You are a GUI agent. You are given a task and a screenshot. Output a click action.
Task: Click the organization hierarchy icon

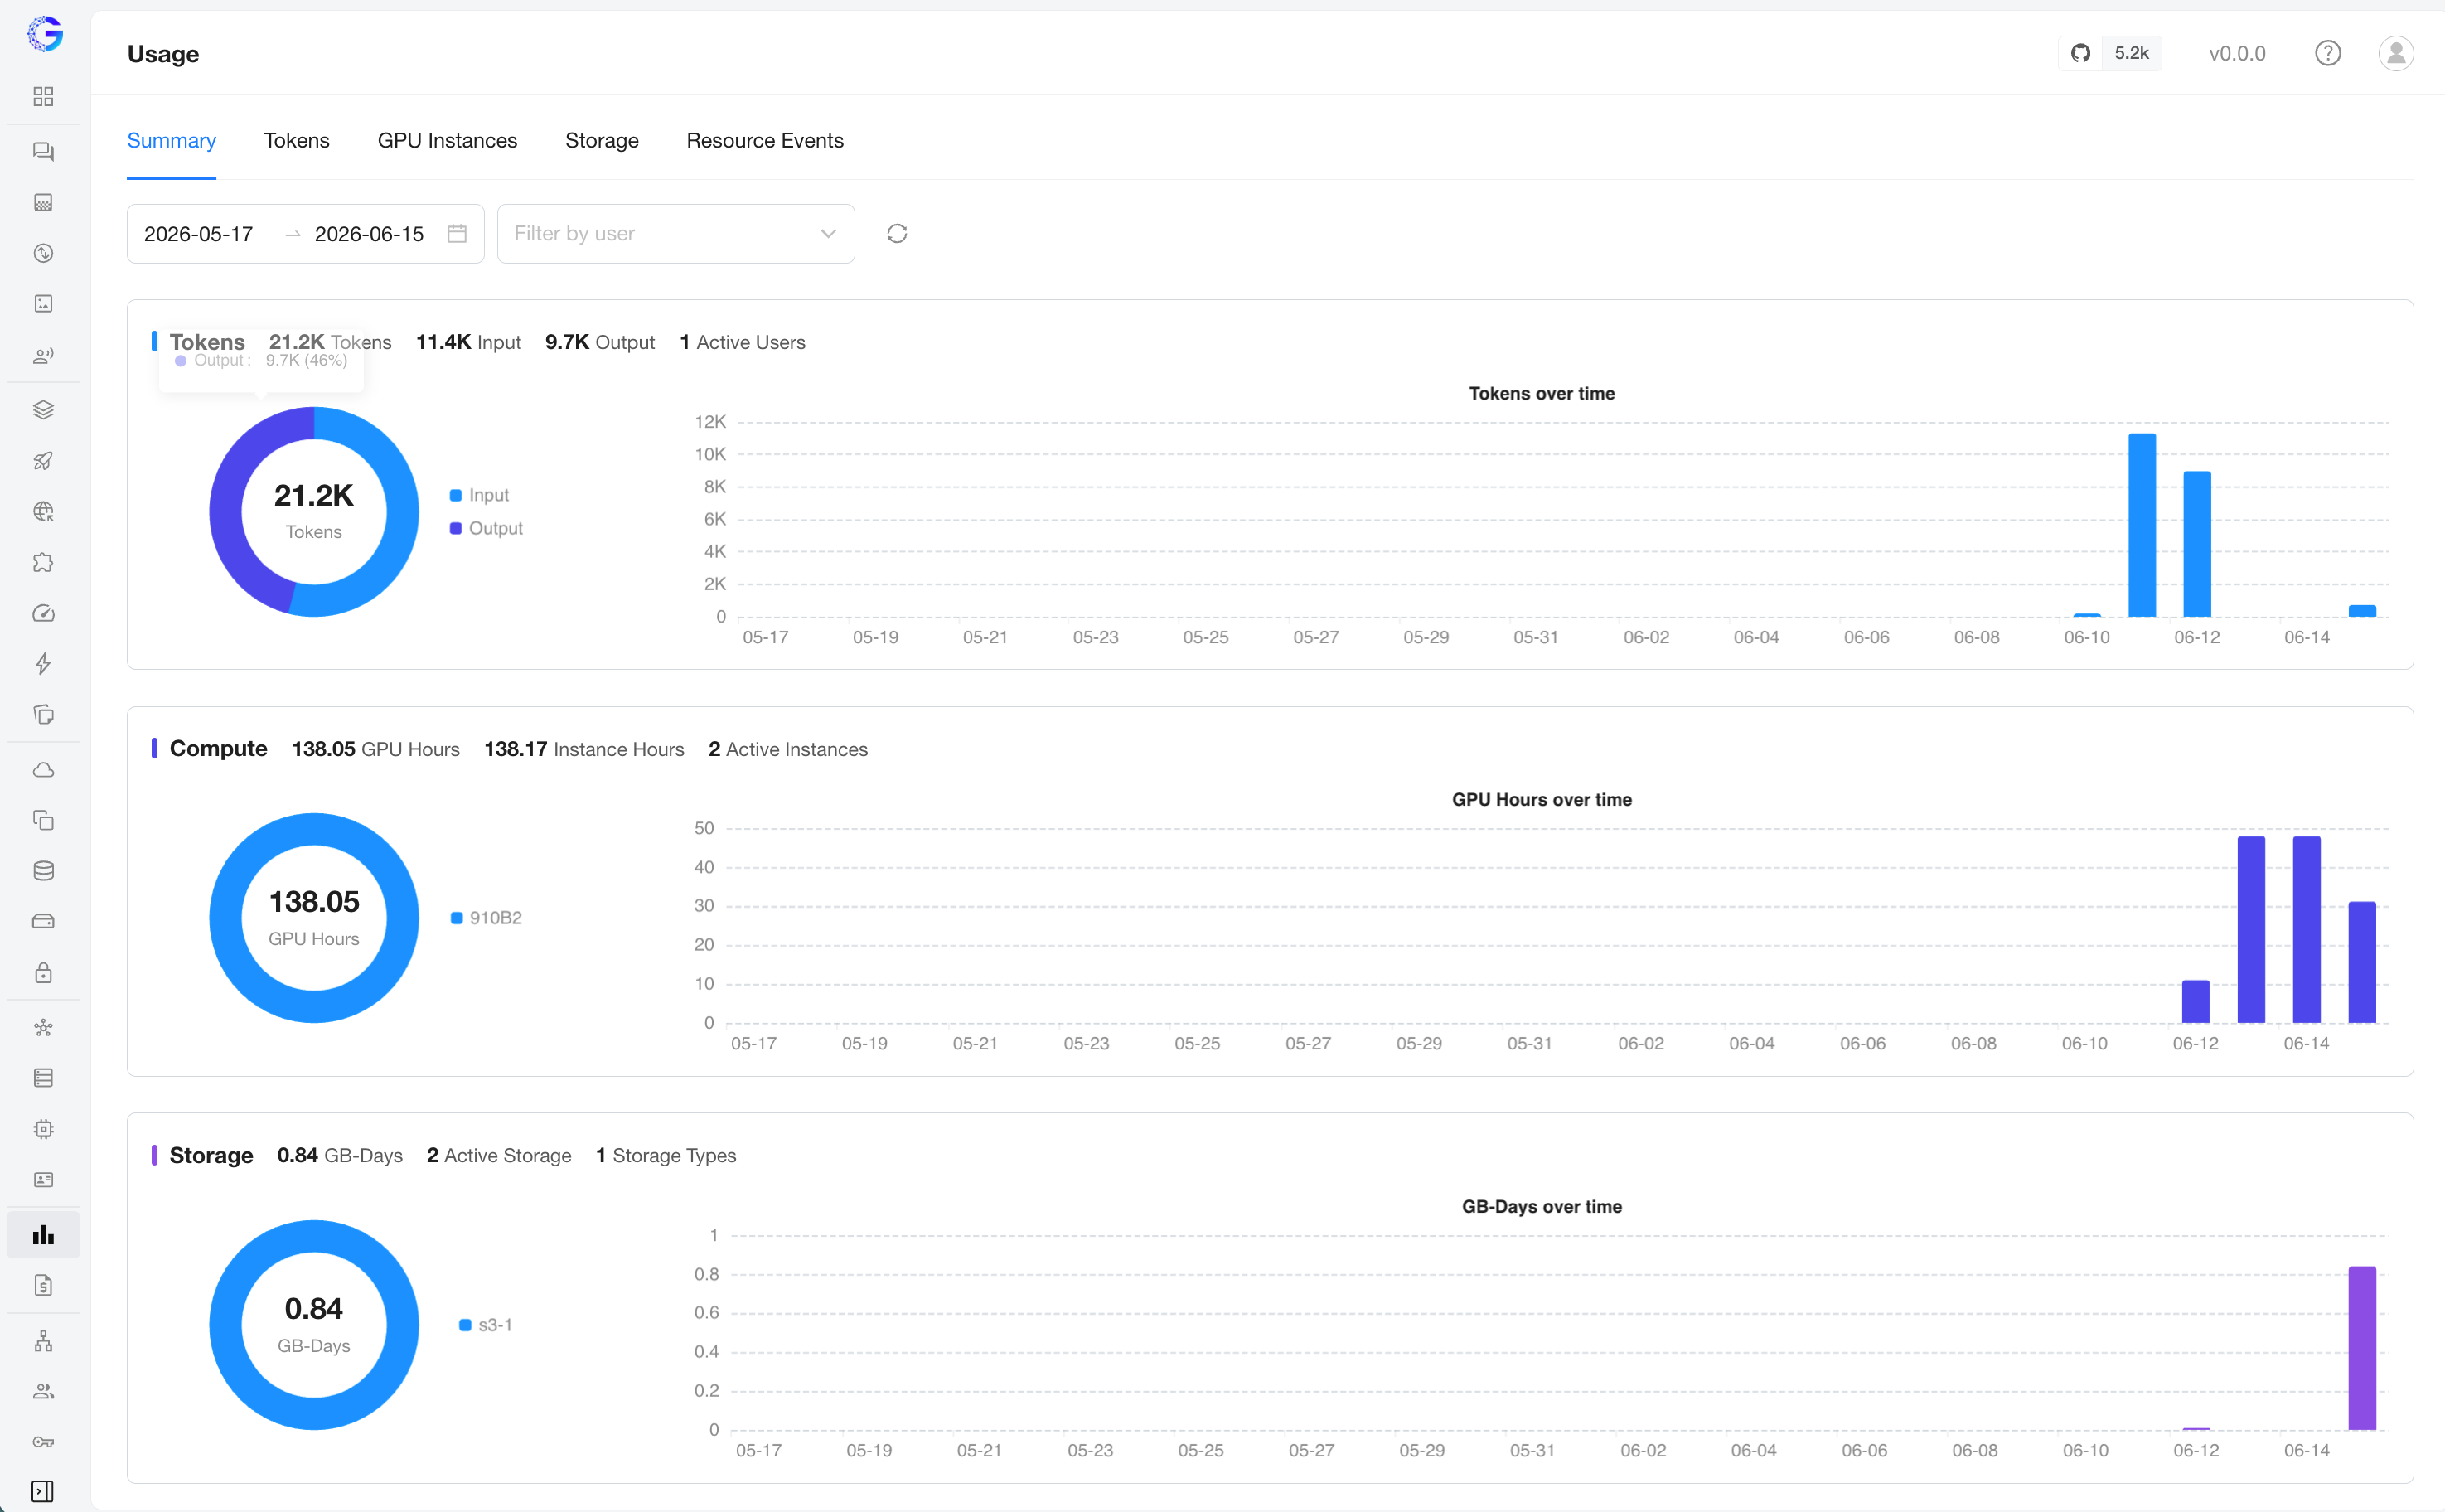[x=43, y=1341]
